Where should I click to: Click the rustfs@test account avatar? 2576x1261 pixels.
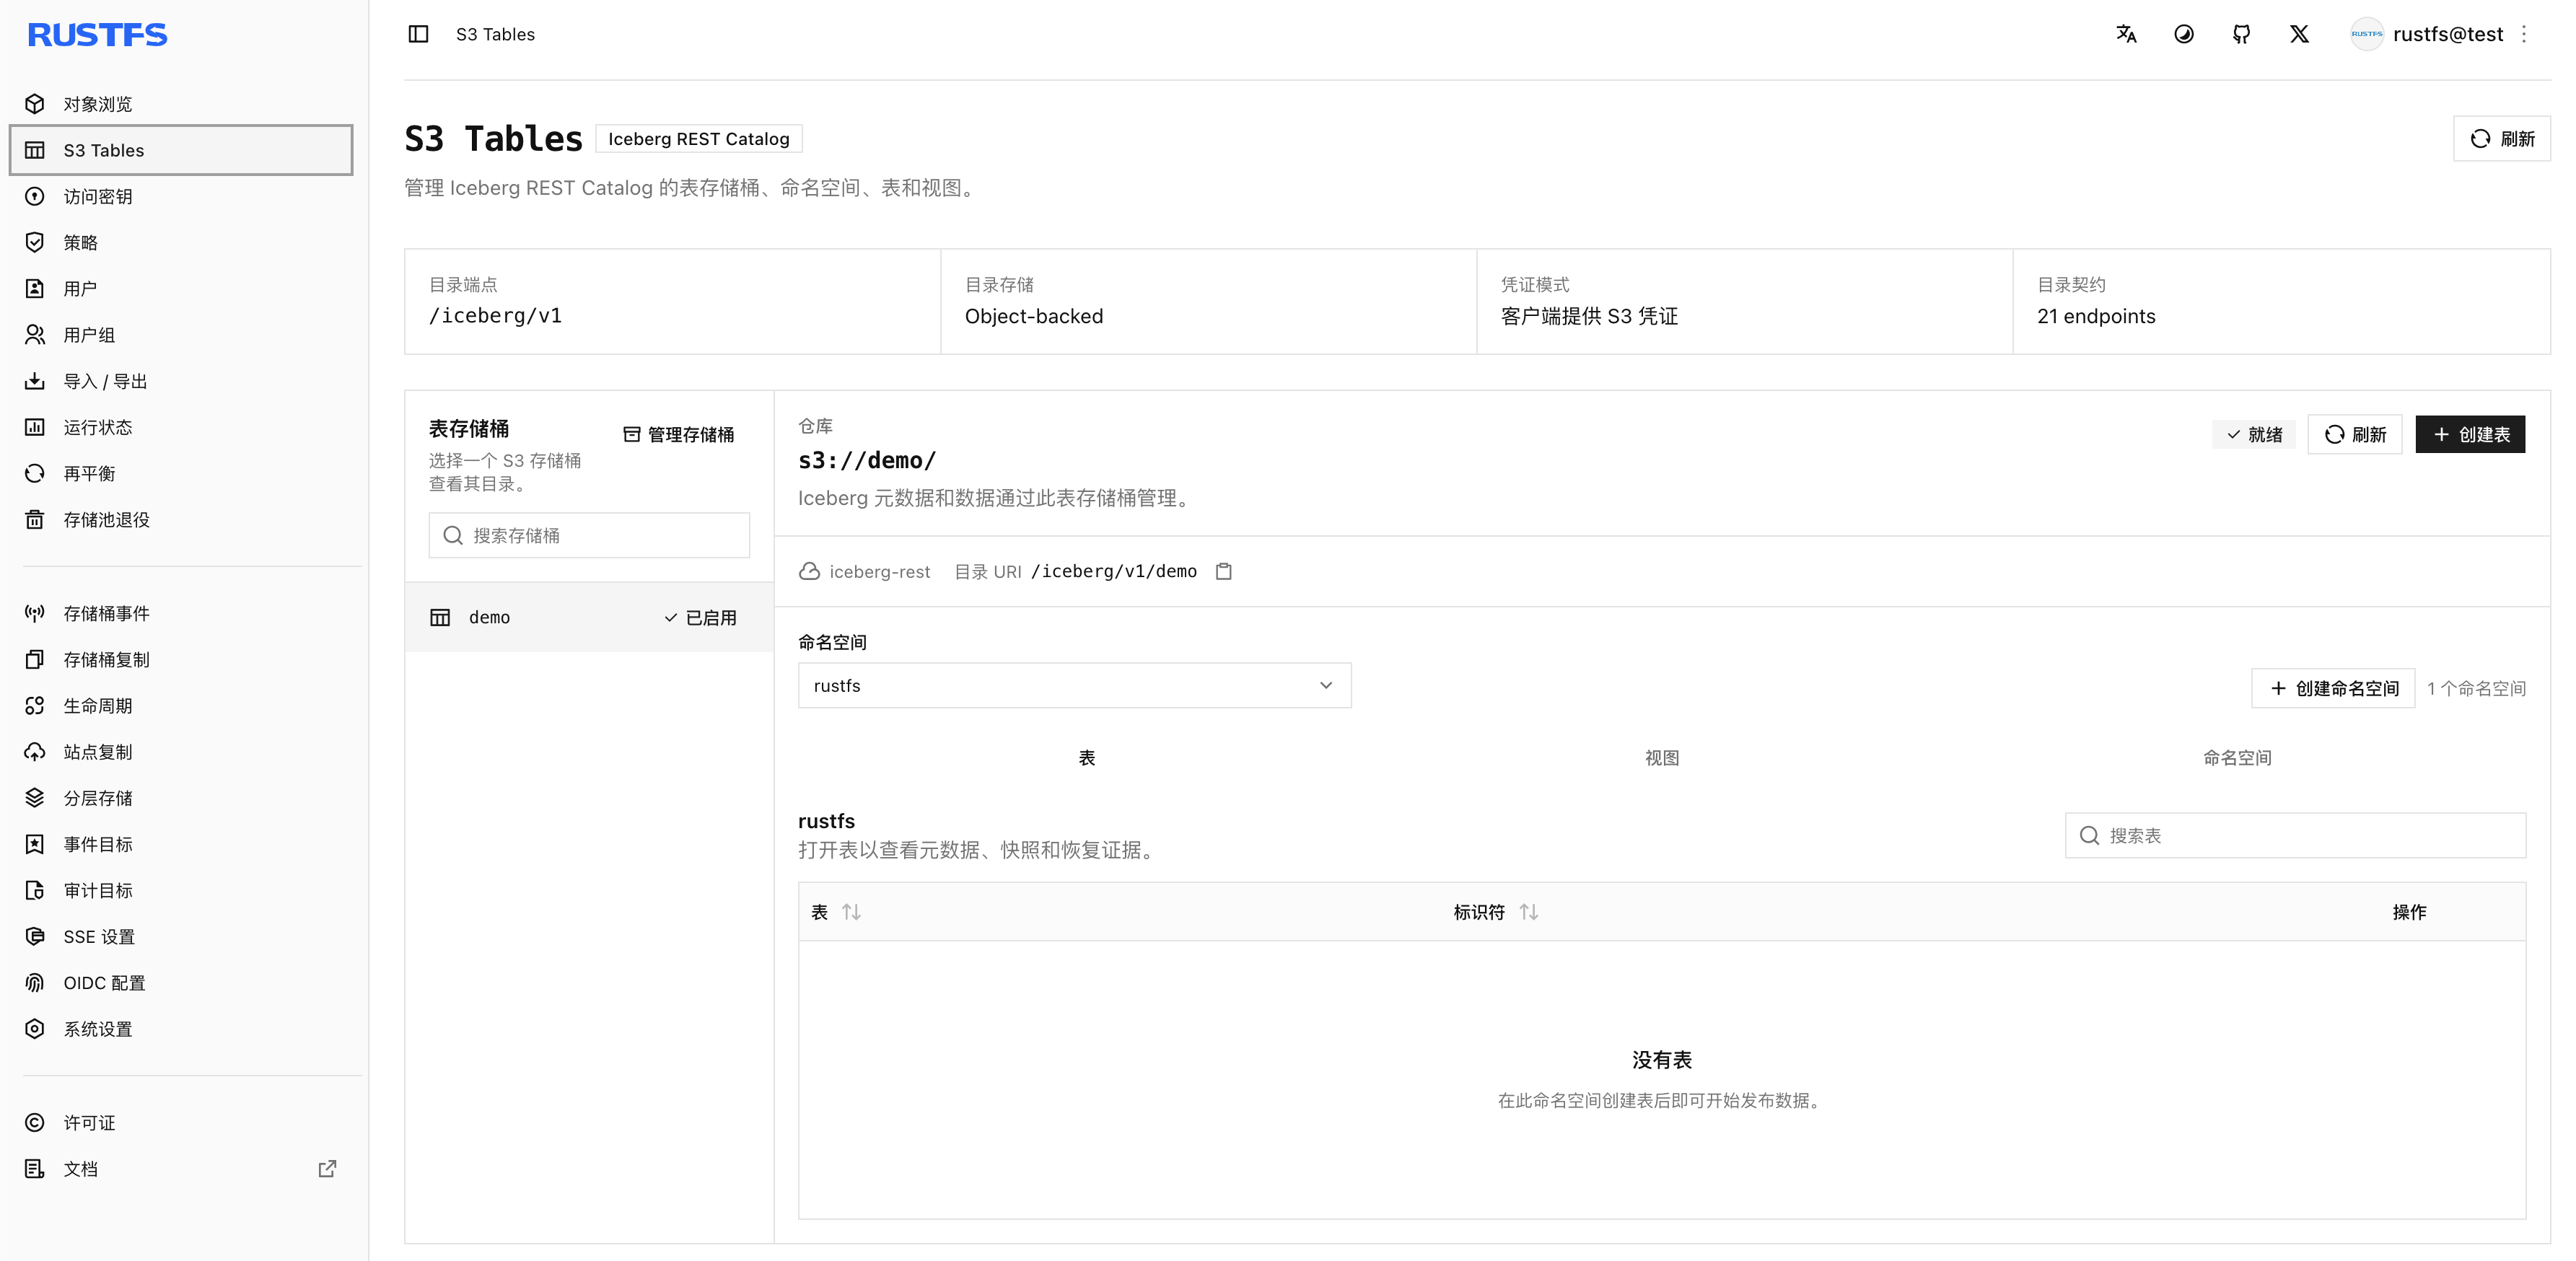(2366, 34)
